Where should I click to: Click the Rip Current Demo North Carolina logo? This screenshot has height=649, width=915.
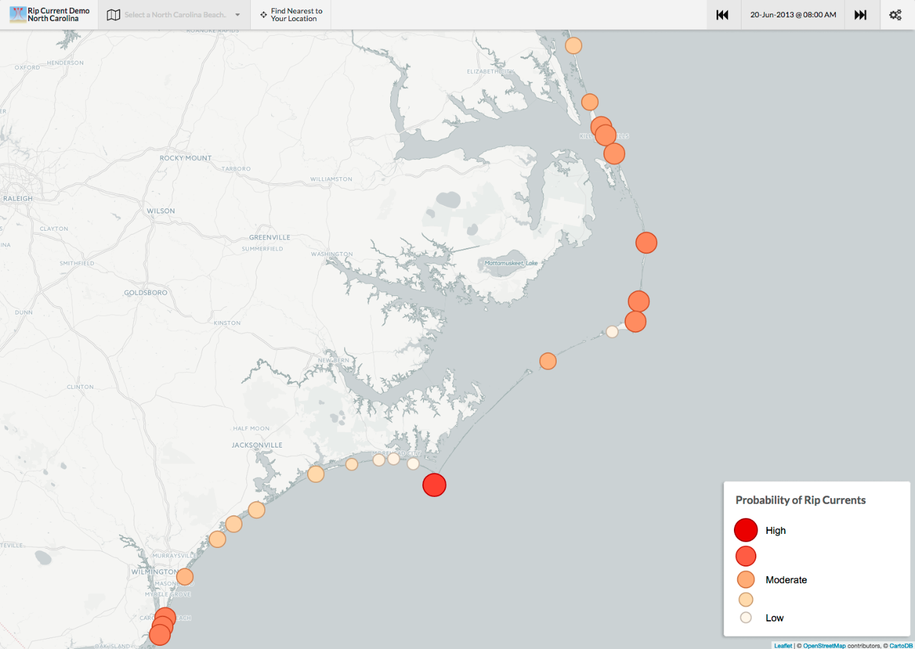(49, 15)
